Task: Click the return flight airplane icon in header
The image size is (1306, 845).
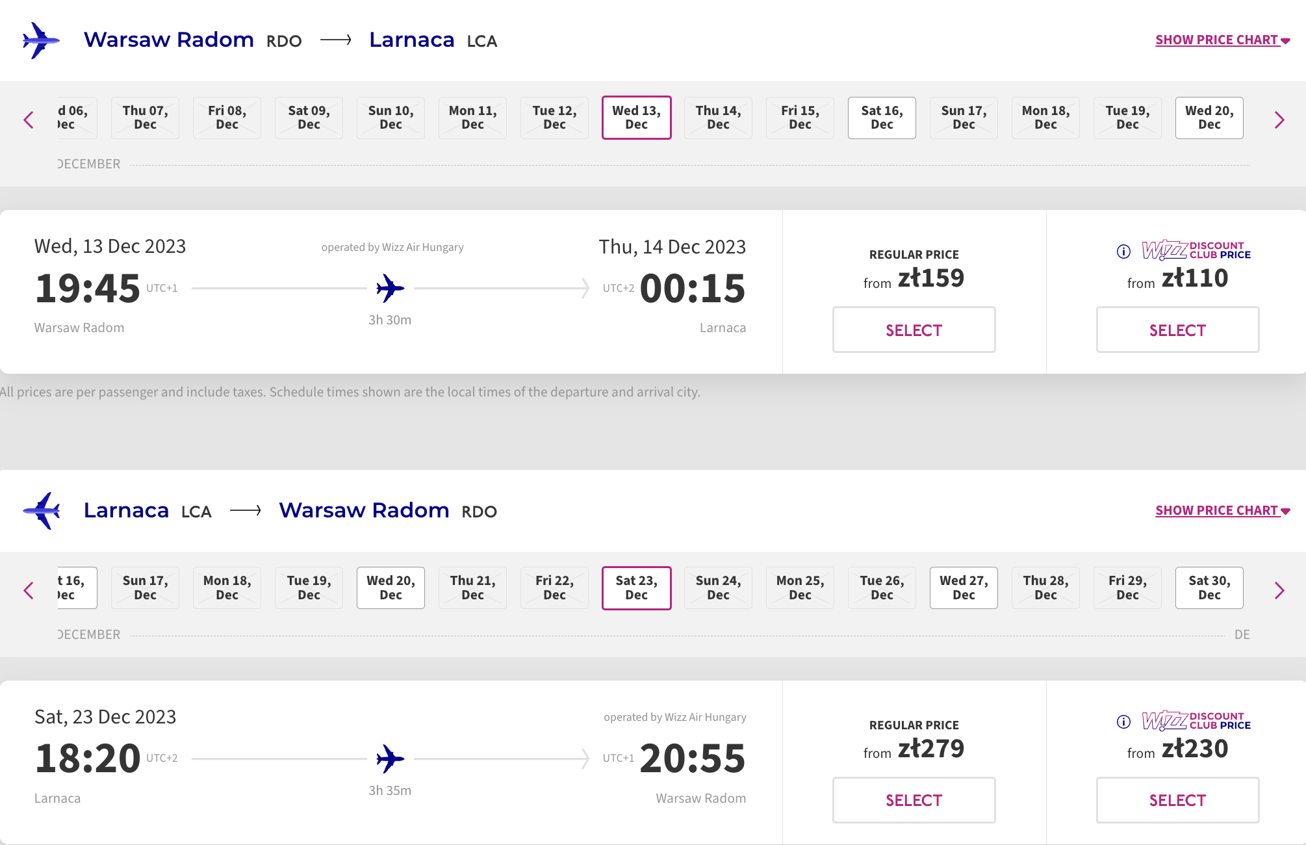Action: click(x=41, y=511)
